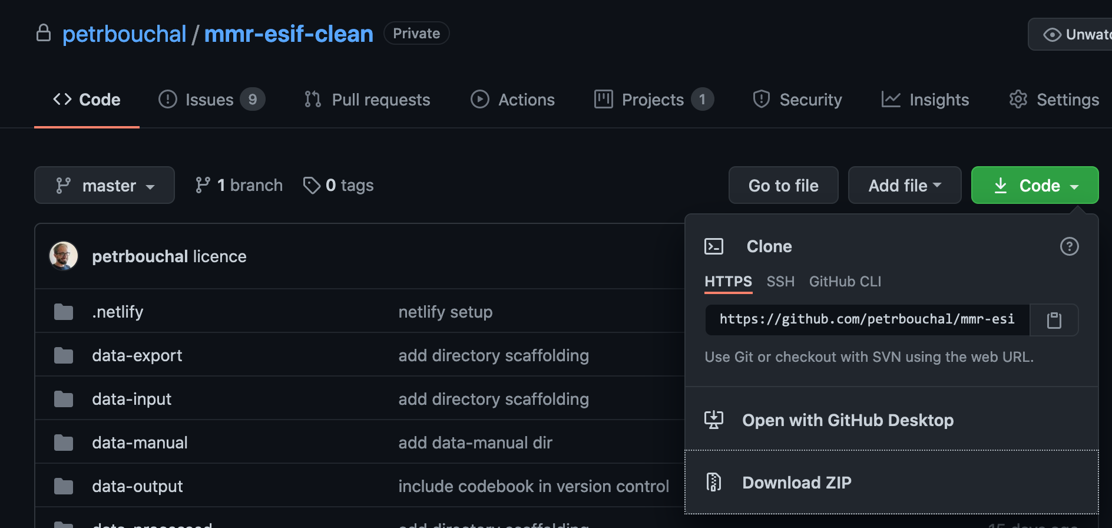Click the GitHub Desktop download icon
This screenshot has width=1112, height=528.
[x=714, y=420]
